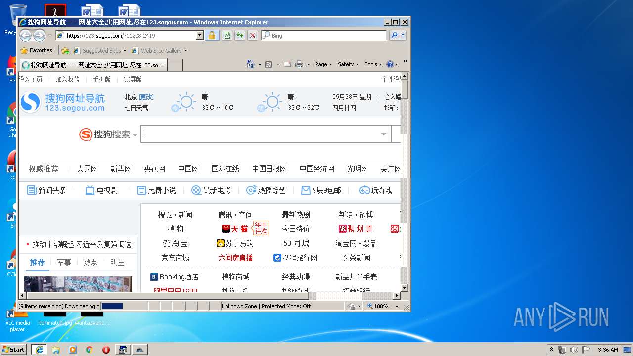The height and width of the screenshot is (356, 633).
Task: Go back with the IE Back button
Action: [x=25, y=35]
